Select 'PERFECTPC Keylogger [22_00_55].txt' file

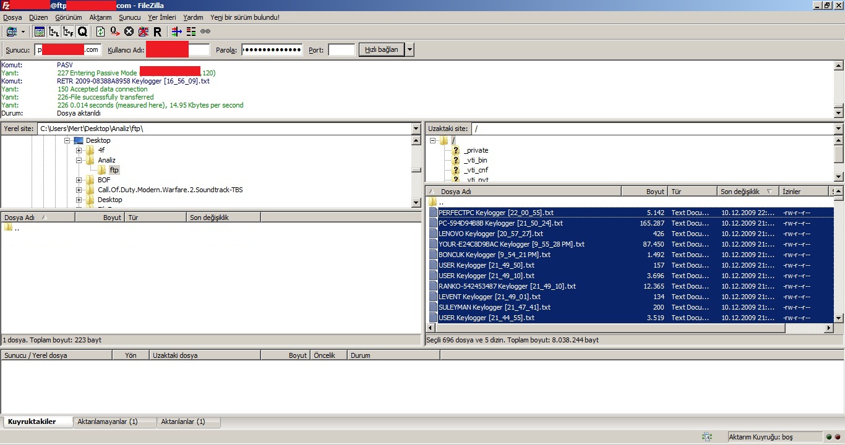pos(630,213)
